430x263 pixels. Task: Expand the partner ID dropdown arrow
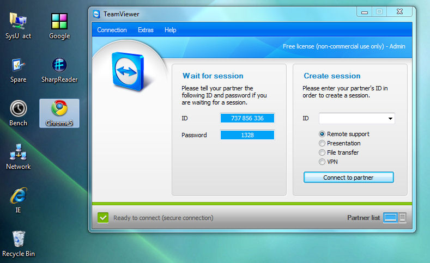click(x=390, y=119)
